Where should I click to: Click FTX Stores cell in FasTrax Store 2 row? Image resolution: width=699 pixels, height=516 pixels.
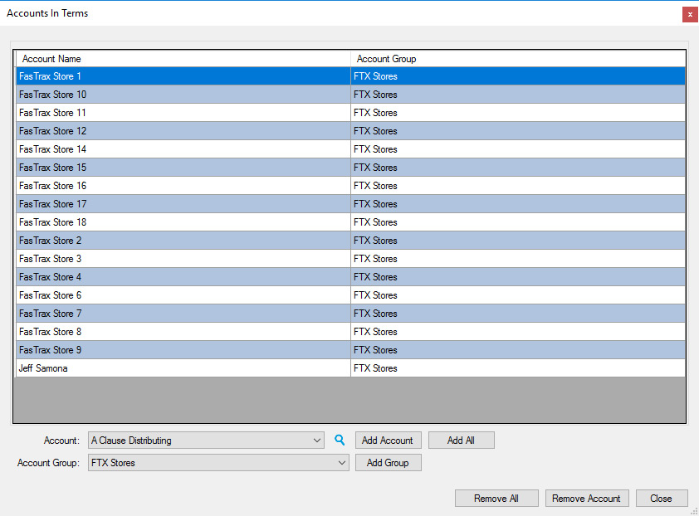coord(518,241)
